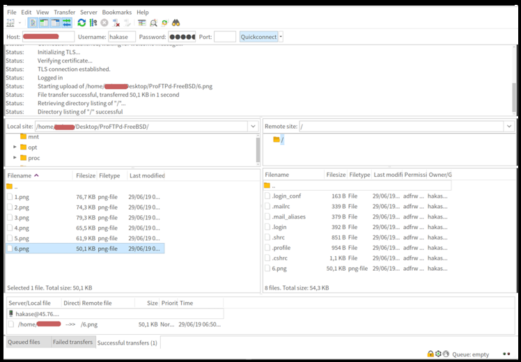Search for files with the binoculars icon

pos(176,23)
